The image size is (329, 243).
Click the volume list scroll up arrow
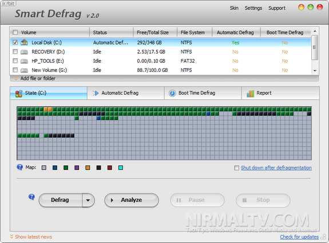pos(315,31)
